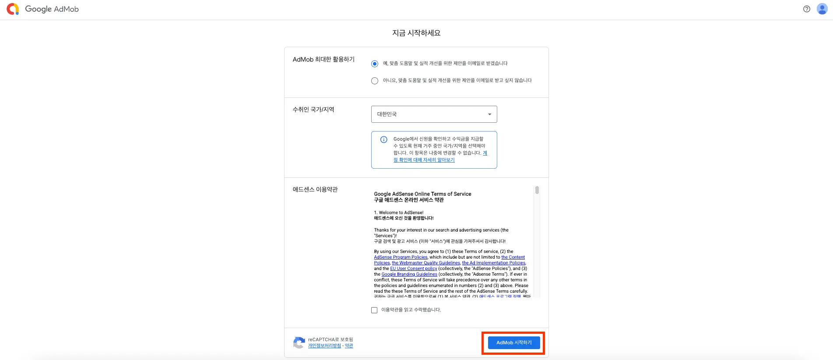Viewport: 833px width, 360px height.
Task: Click the reCAPTCHA logo icon
Action: (x=299, y=343)
